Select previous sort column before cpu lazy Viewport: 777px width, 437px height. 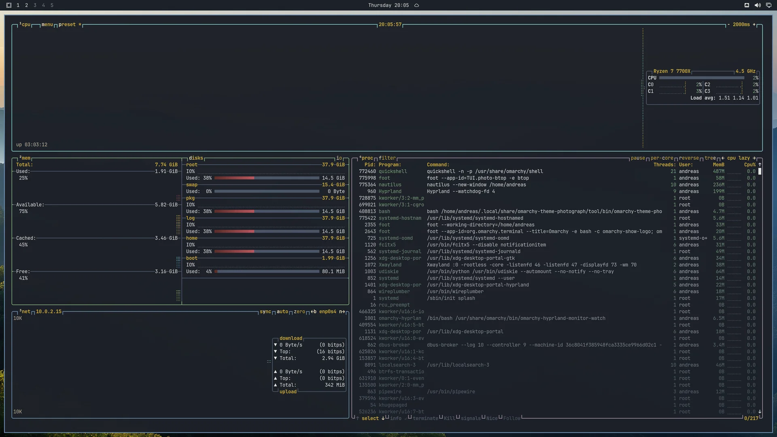pos(723,158)
